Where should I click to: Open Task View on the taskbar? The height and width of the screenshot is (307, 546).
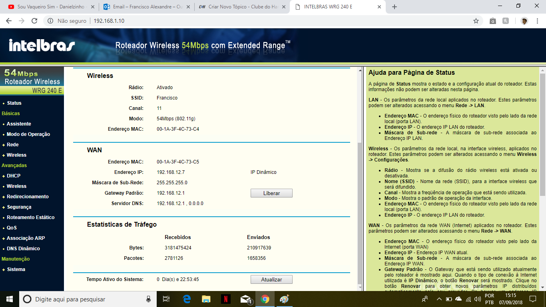(x=166, y=299)
